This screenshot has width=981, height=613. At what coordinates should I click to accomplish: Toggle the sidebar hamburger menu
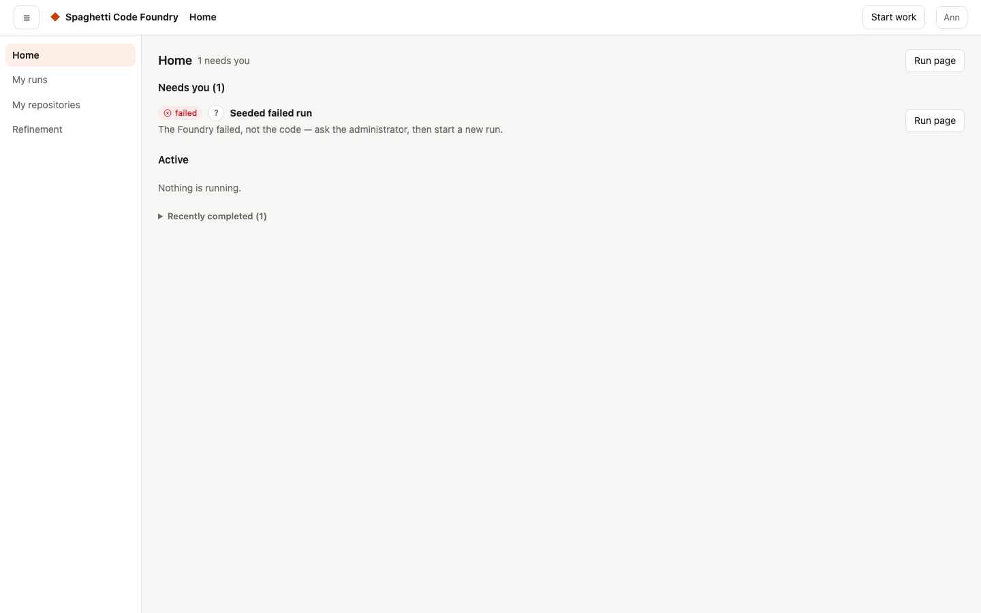click(27, 18)
